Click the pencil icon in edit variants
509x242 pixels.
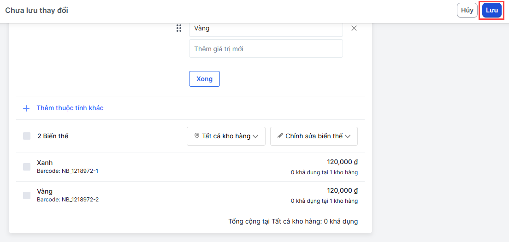[x=280, y=136]
